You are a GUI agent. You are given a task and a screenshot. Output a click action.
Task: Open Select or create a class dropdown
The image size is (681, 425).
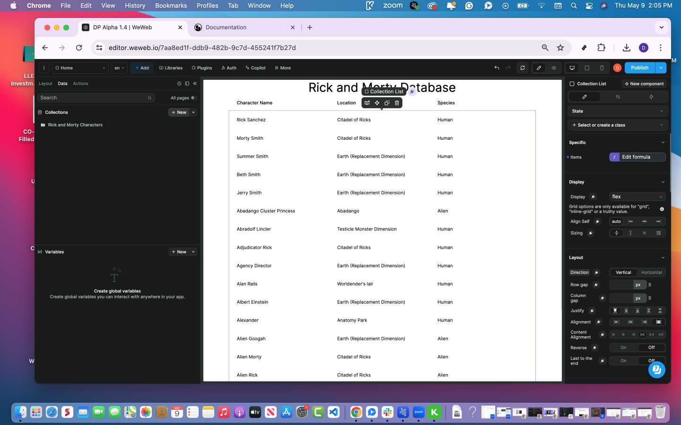617,125
